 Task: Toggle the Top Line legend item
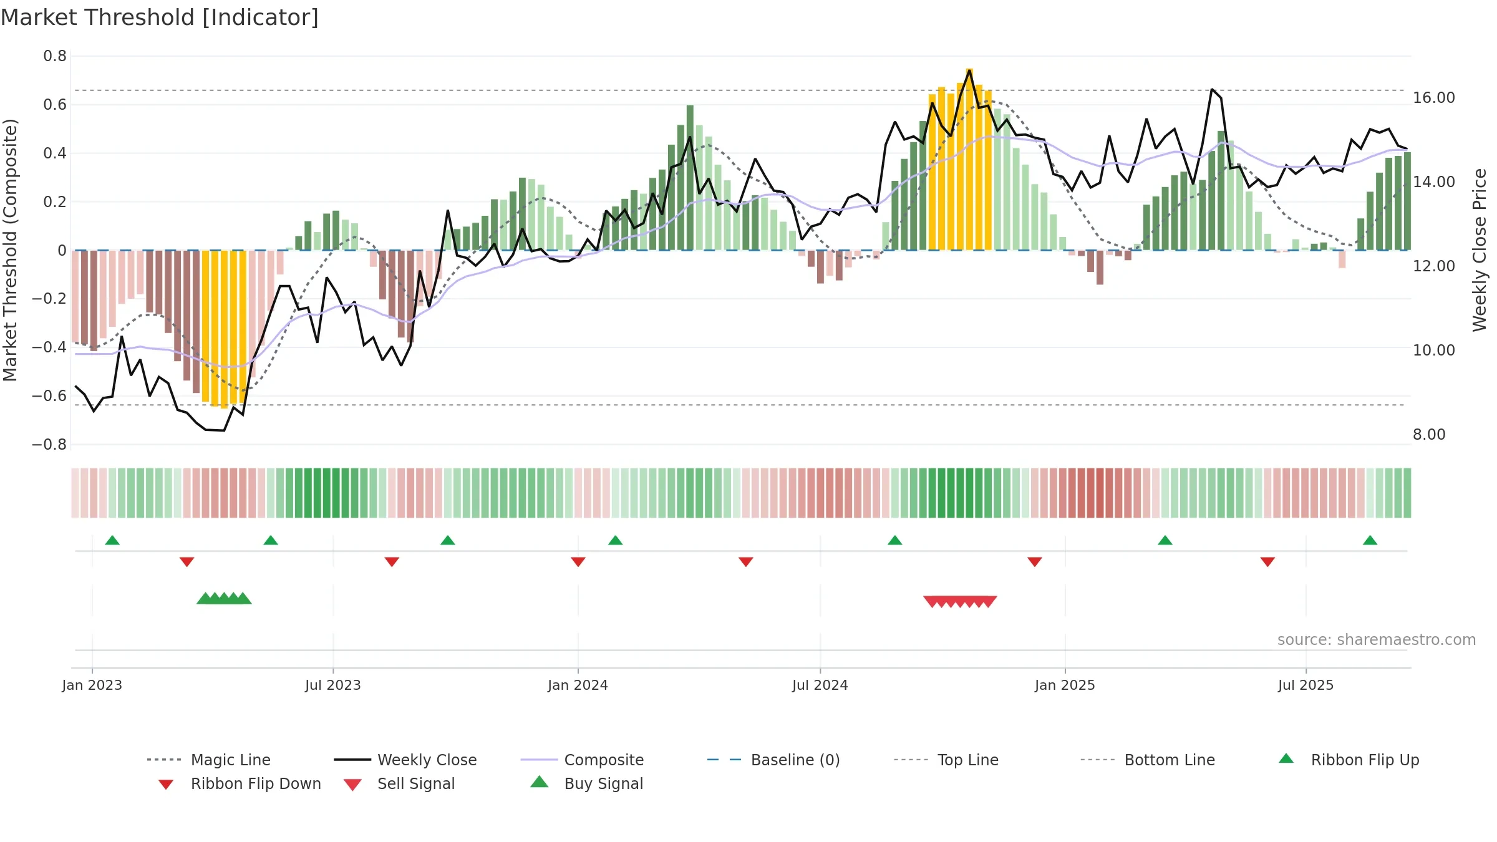(946, 760)
